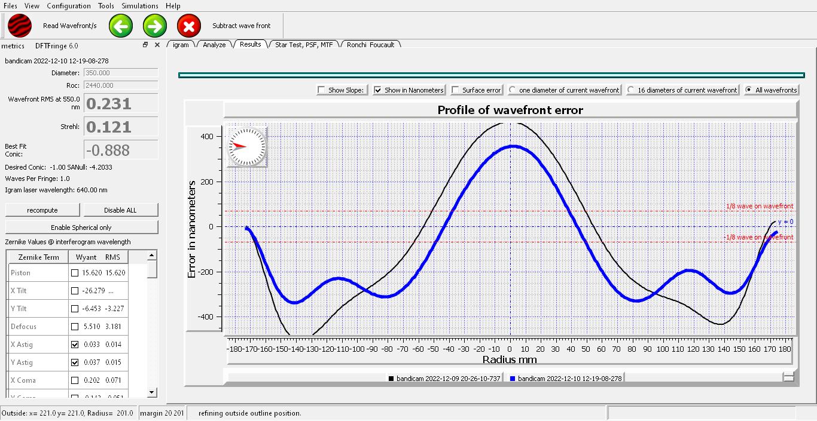Check the Surface error checkbox
This screenshot has height=421, width=817.
456,90
